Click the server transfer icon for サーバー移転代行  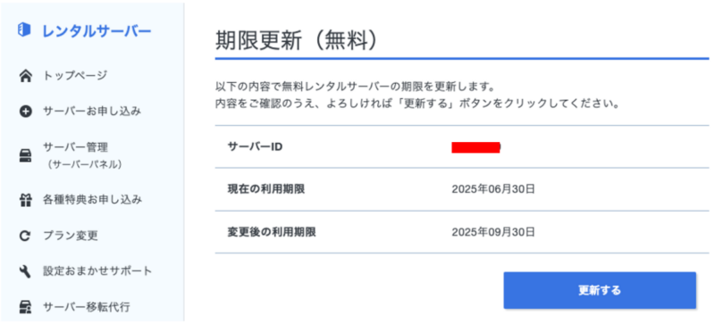click(x=26, y=307)
